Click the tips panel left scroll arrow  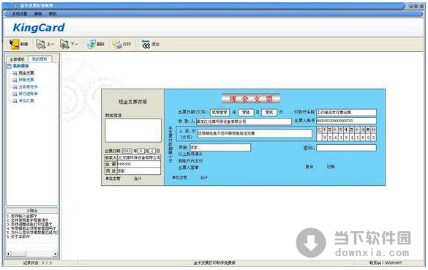point(9,254)
